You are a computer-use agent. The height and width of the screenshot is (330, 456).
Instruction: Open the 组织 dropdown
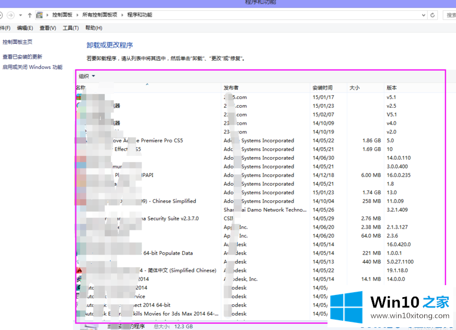tap(87, 76)
